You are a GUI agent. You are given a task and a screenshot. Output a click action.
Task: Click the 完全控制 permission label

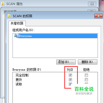(x=22, y=75)
